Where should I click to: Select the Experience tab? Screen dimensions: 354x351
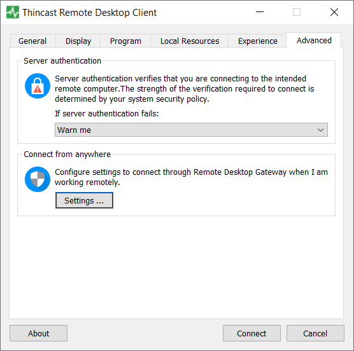[x=258, y=41]
